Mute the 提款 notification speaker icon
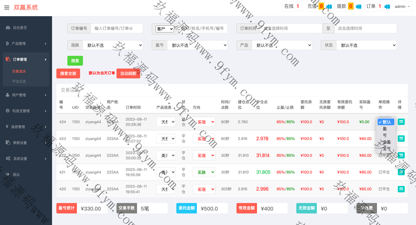Image resolution: width=416 pixels, height=225 pixels. (x=358, y=6)
